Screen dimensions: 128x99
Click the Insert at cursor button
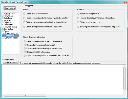coord(11,62)
